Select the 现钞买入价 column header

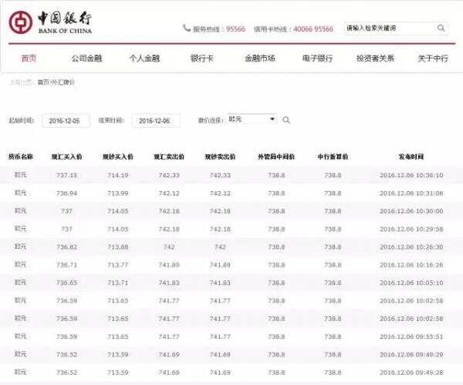tap(117, 157)
